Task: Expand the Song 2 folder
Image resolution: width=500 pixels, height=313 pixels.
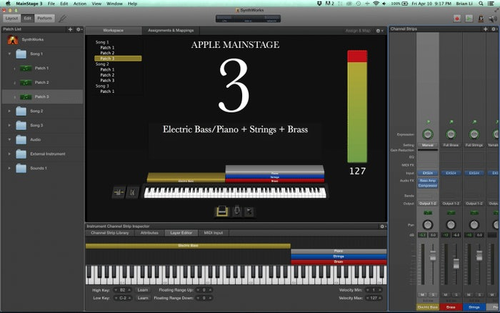Action: (9, 111)
